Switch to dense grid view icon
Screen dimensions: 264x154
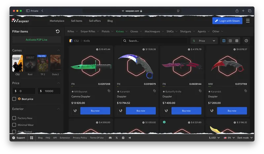tap(237, 41)
